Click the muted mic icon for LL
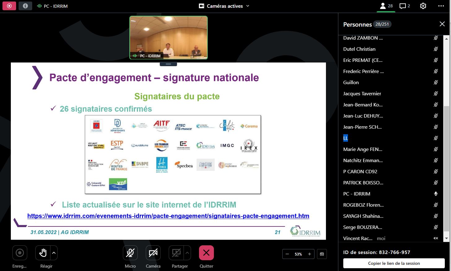Image resolution: width=451 pixels, height=271 pixels. coord(436,138)
